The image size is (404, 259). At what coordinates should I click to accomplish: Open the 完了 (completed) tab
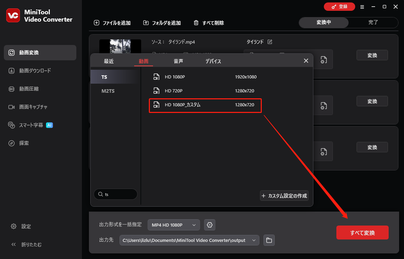click(373, 22)
